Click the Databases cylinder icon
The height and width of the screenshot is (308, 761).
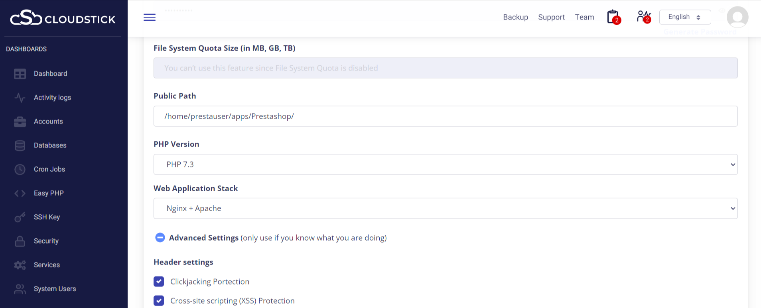pyautogui.click(x=20, y=145)
